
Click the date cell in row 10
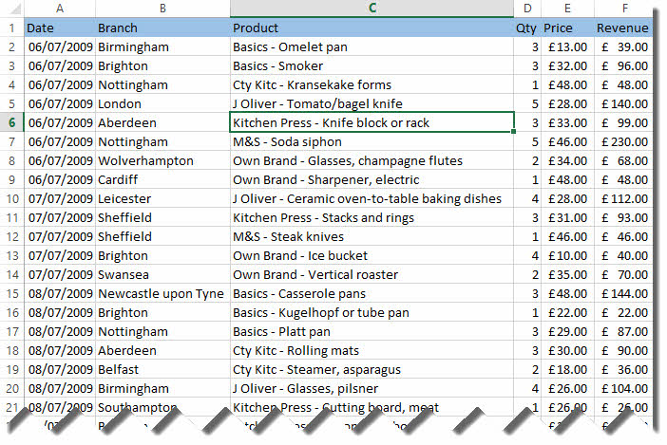click(60, 198)
